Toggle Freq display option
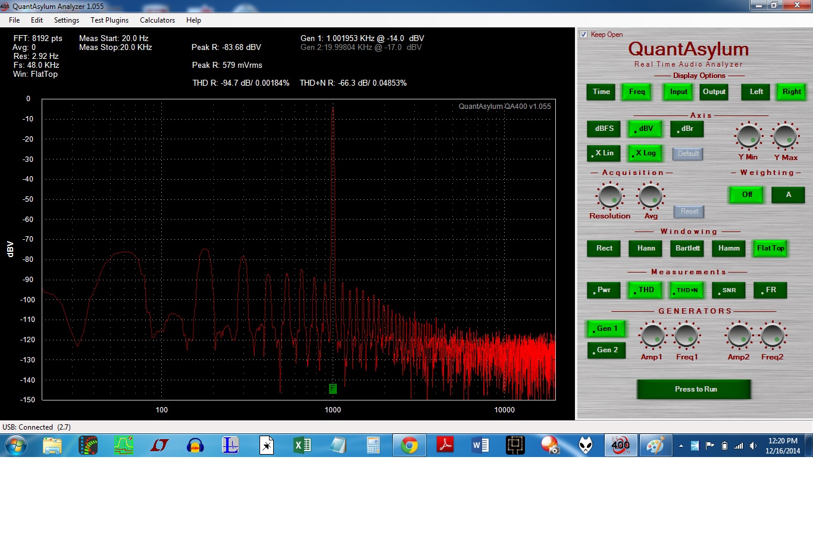 point(637,92)
